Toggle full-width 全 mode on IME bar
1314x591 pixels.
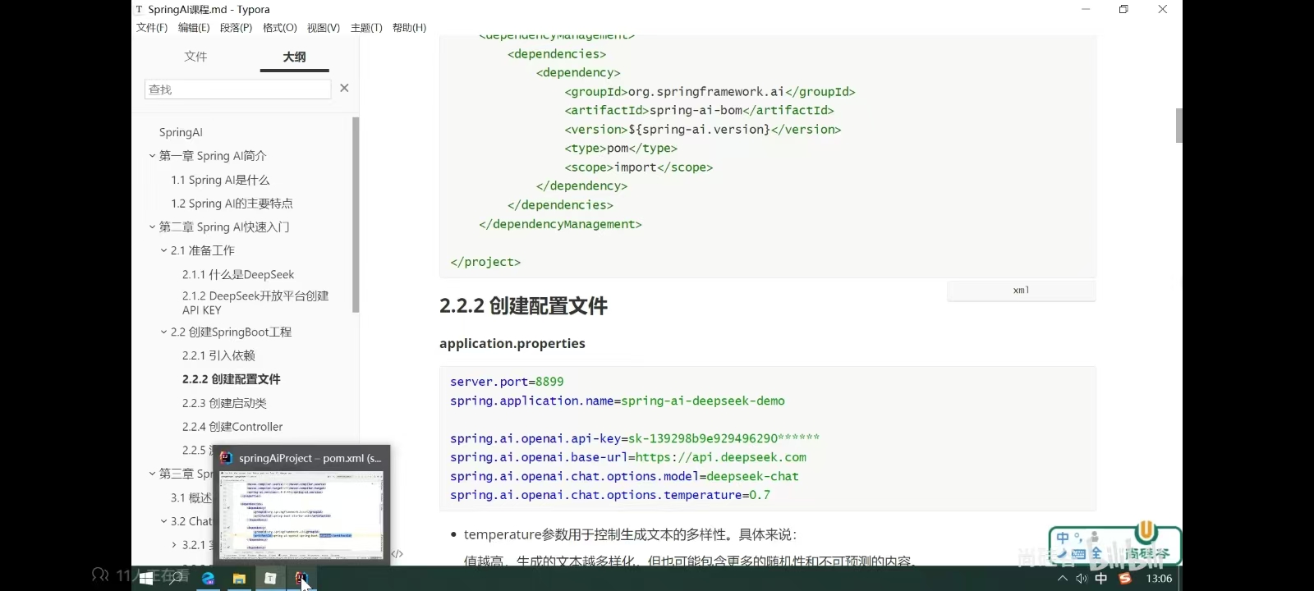(1096, 554)
